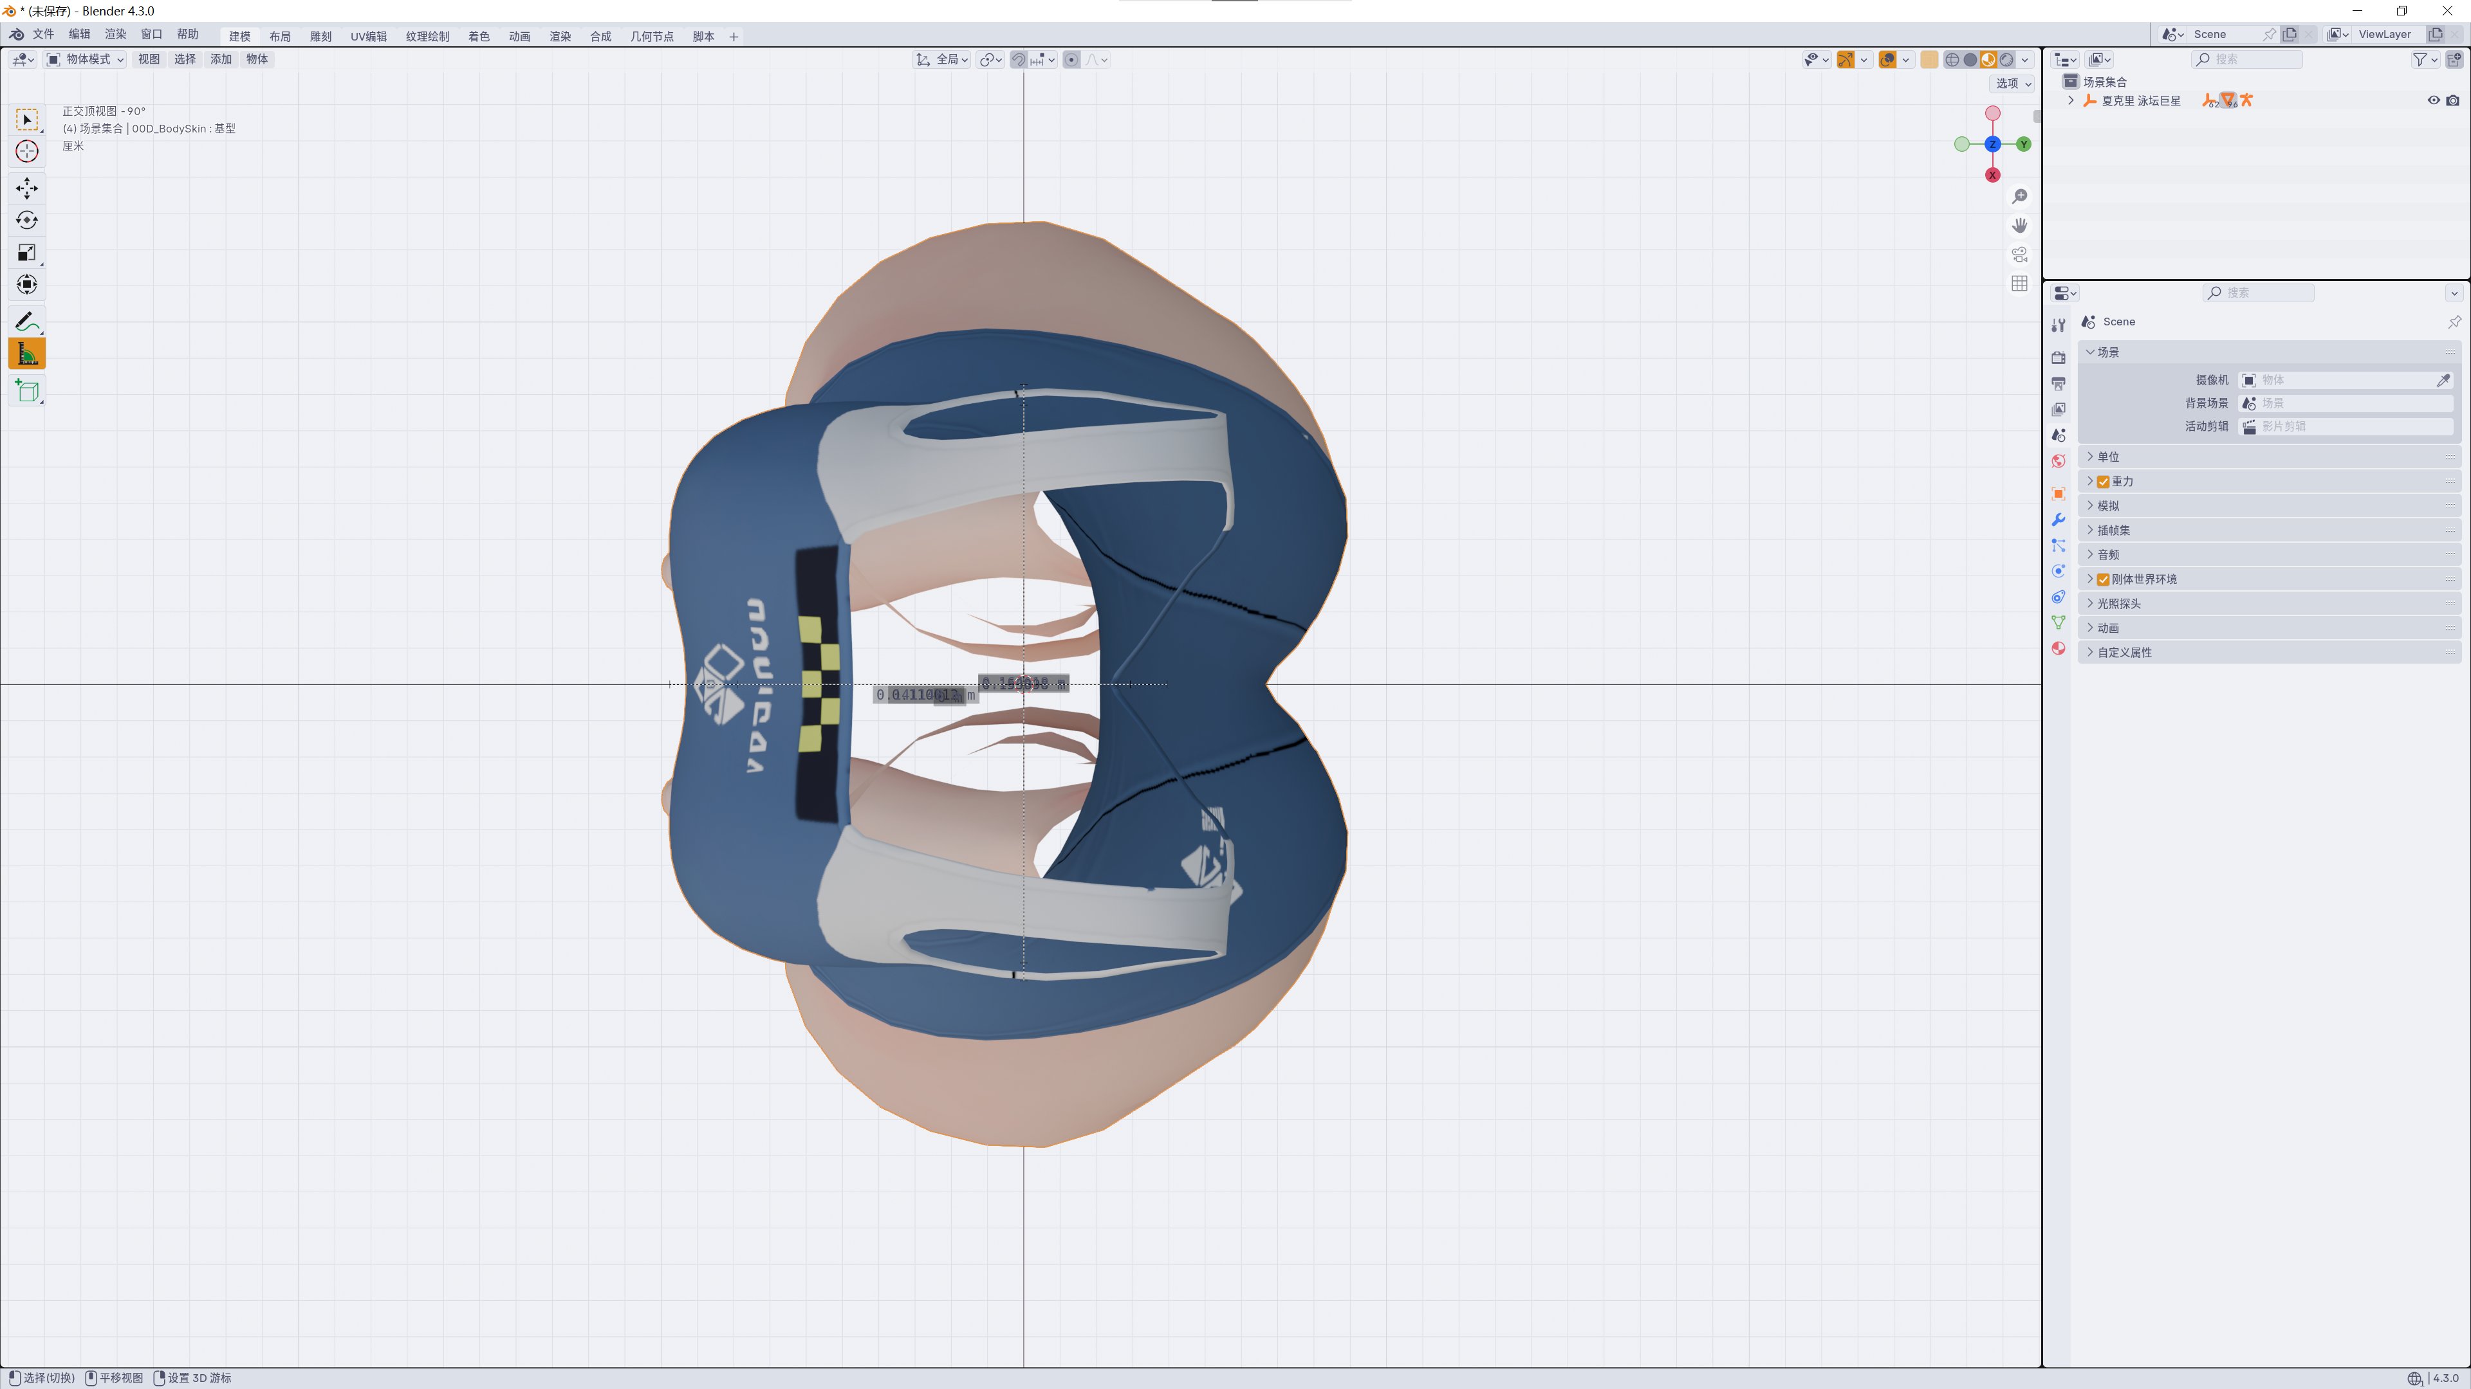Expand the 音频 panel

2268,555
